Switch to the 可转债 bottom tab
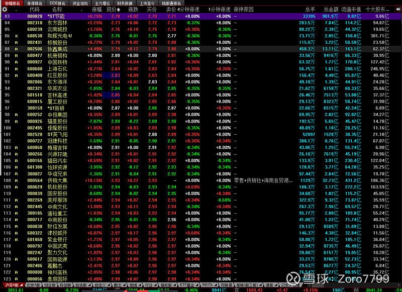Viewport: 402px width, 292px height. click(x=227, y=285)
